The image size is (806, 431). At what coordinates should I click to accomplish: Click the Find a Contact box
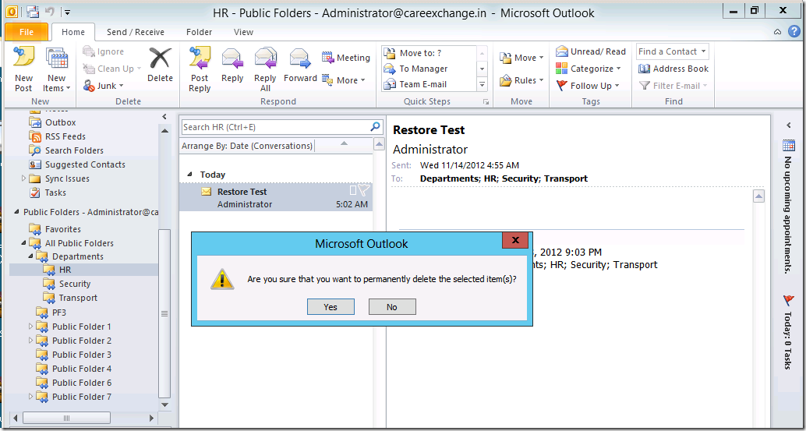(673, 51)
